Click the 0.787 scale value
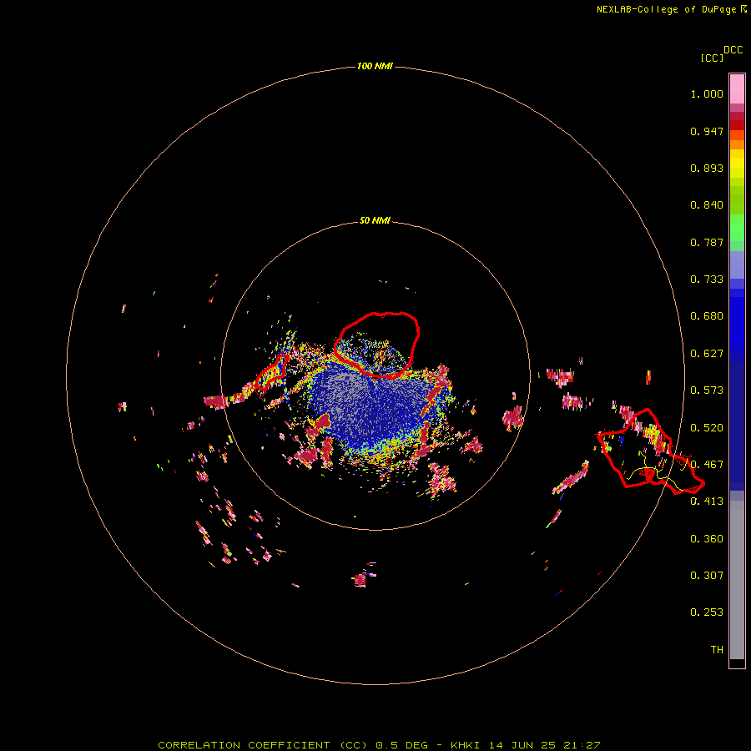This screenshot has height=751, width=751. [x=707, y=242]
